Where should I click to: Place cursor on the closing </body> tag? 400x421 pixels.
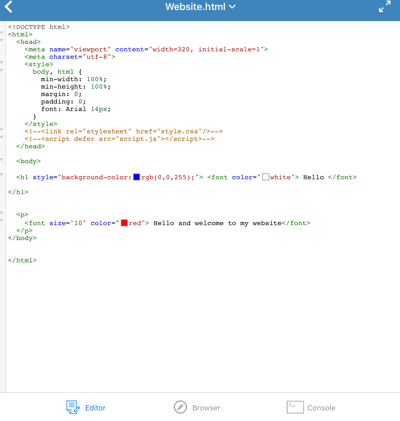click(x=22, y=238)
